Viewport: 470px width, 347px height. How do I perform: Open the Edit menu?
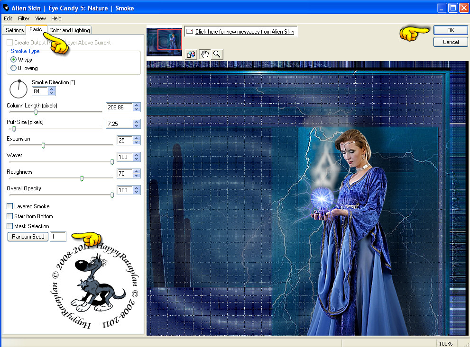pos(8,18)
